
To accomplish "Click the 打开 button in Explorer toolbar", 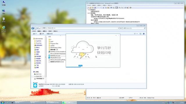I will tap(42, 34).
